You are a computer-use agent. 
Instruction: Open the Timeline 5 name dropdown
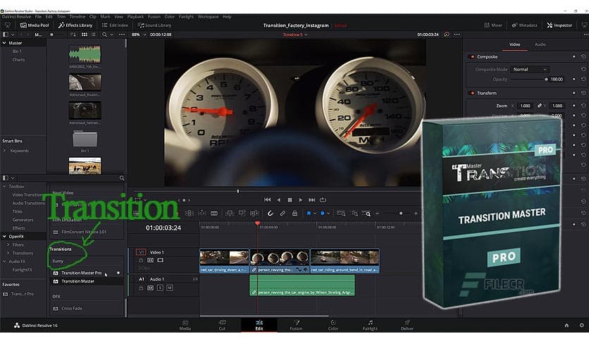[x=295, y=35]
